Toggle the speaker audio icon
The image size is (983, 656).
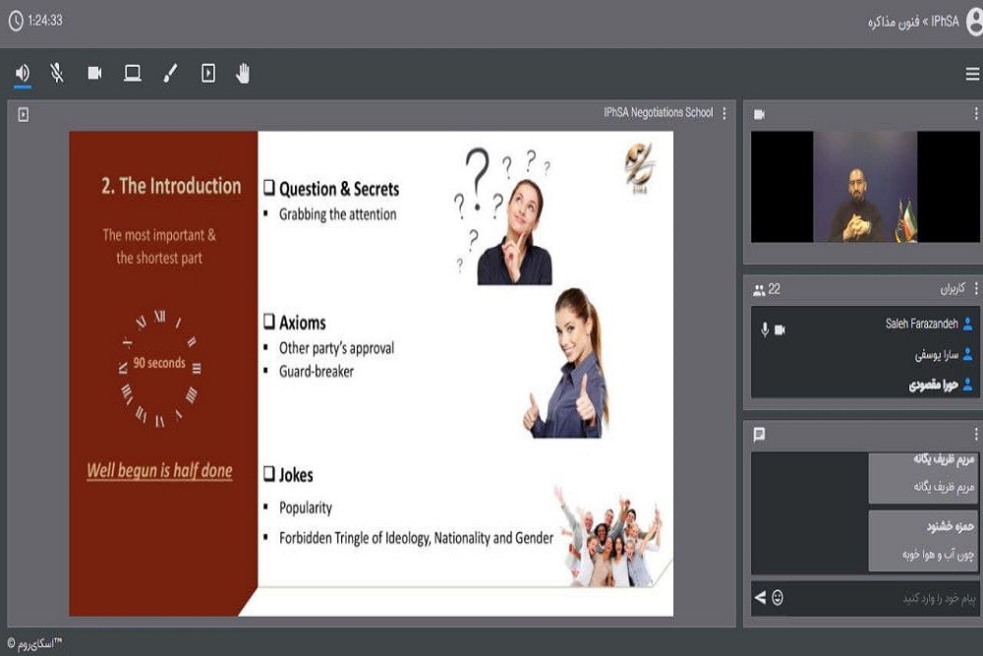pyautogui.click(x=22, y=73)
